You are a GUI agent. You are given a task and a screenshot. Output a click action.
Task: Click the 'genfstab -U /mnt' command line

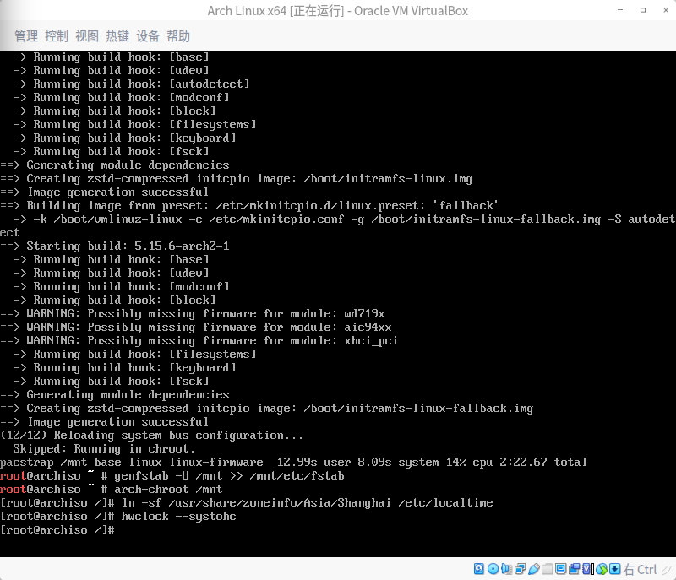pos(172,475)
